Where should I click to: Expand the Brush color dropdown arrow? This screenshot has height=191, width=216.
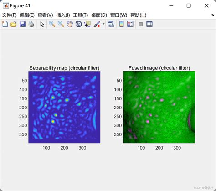(103, 24)
